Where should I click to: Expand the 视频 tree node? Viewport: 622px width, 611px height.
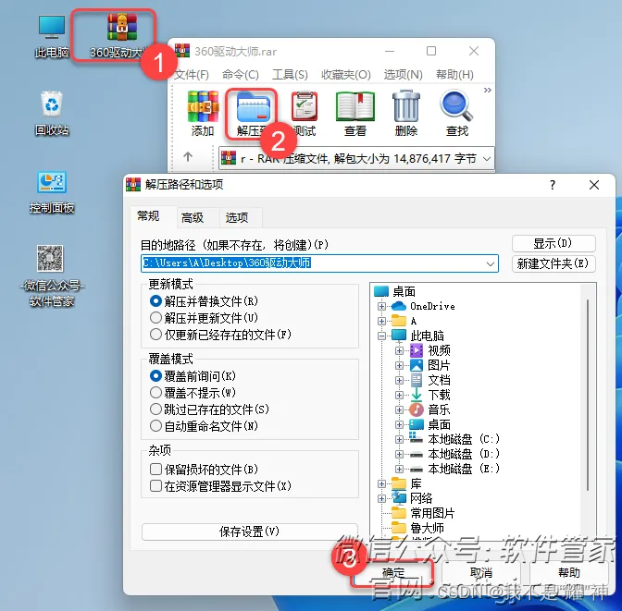[399, 350]
